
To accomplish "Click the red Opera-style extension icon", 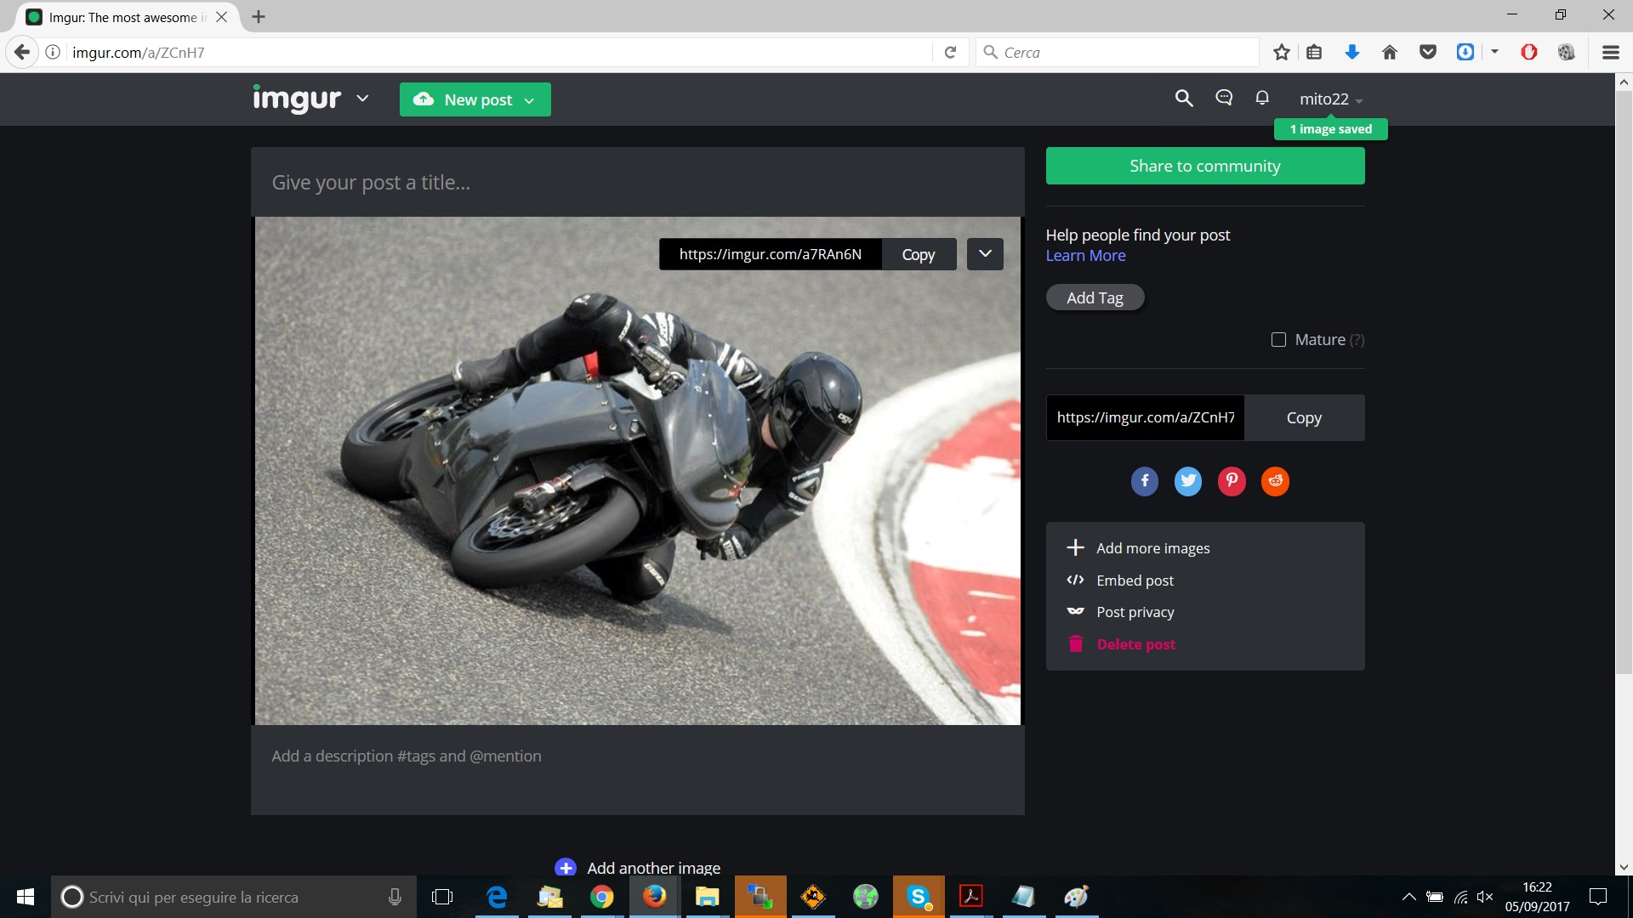I will (x=1529, y=53).
